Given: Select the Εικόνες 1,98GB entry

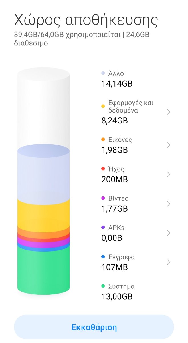Looking at the screenshot, I should point(136,145).
